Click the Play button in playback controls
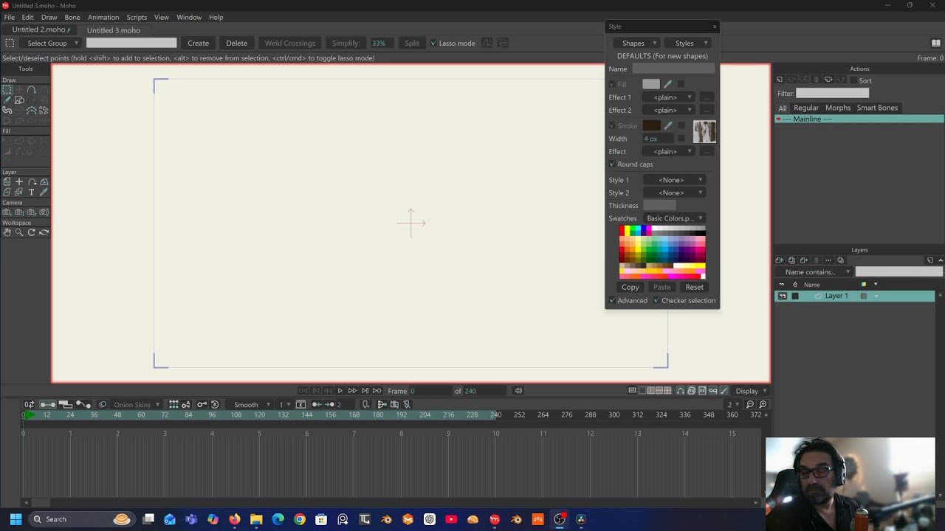The height and width of the screenshot is (531, 945). [x=340, y=391]
